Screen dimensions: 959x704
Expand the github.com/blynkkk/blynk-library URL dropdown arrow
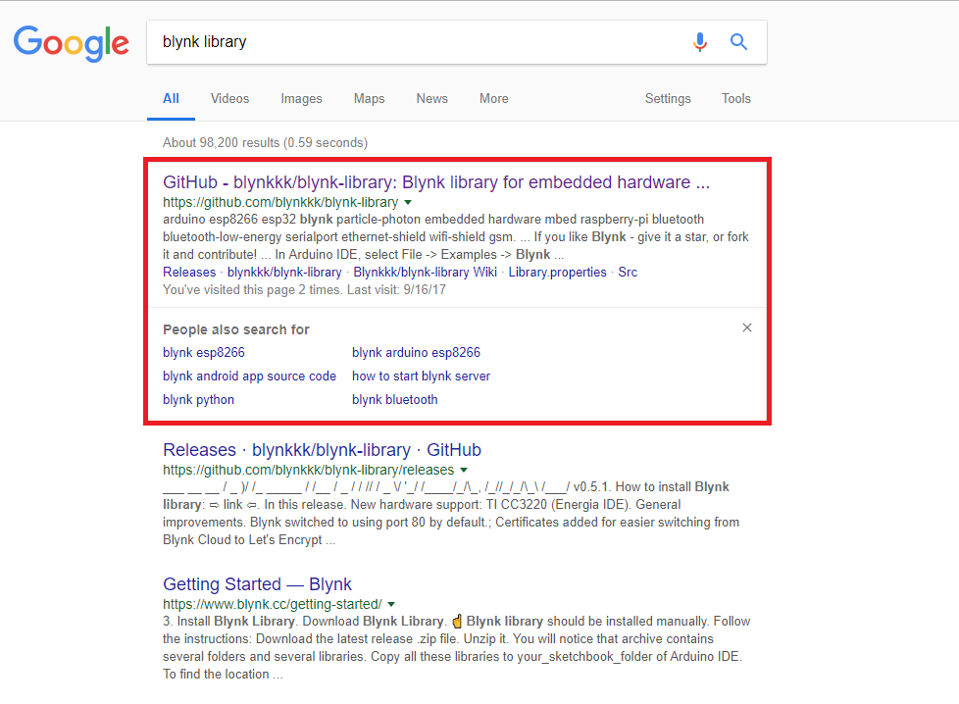[x=408, y=203]
